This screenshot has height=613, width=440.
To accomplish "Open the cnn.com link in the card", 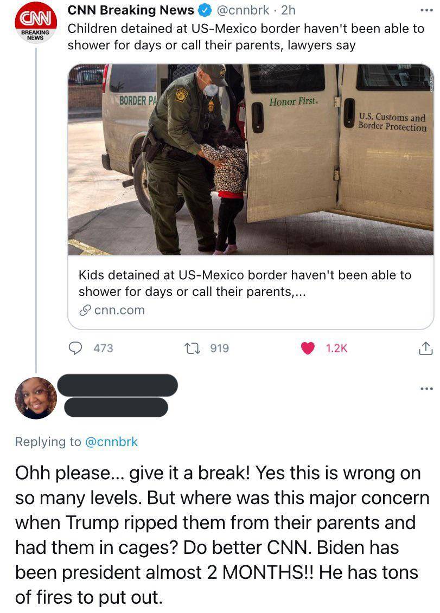I will pos(119,311).
